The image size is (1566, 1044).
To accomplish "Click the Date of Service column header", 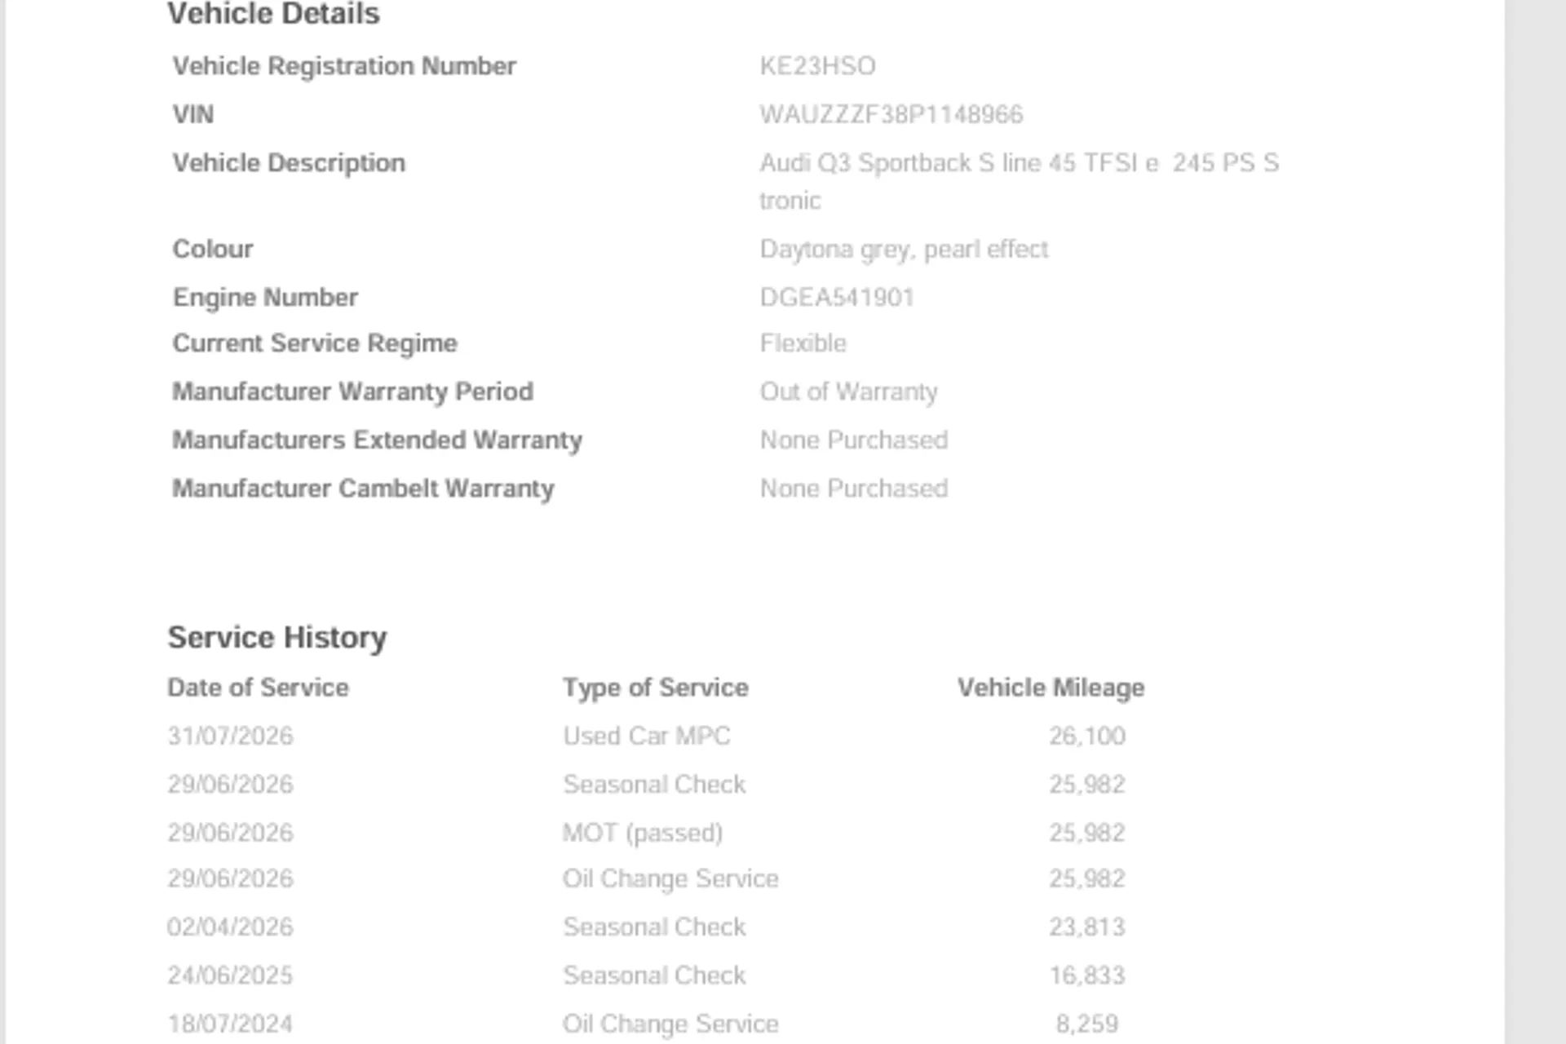I will point(258,688).
